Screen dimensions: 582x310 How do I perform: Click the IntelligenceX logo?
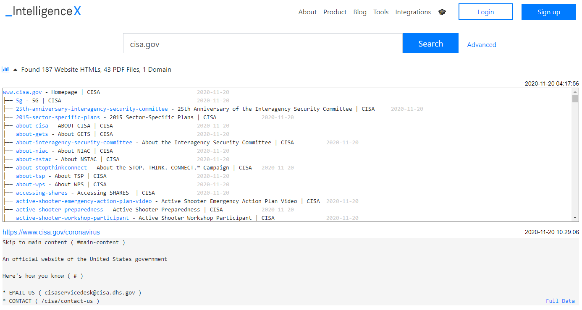pos(43,12)
